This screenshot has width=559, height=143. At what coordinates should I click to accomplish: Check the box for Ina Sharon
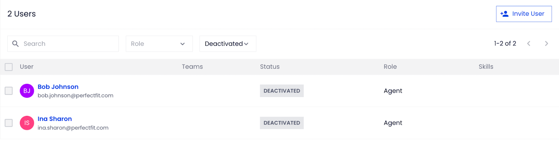click(9, 123)
